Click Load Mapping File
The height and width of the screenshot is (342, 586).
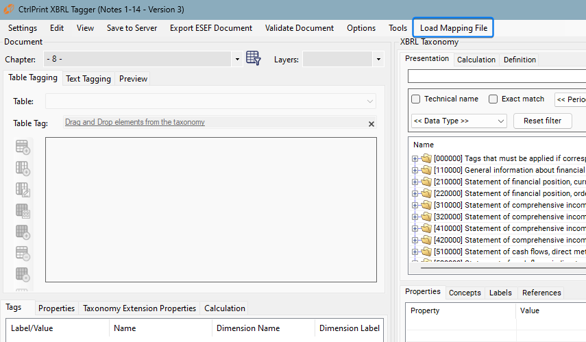coord(452,28)
